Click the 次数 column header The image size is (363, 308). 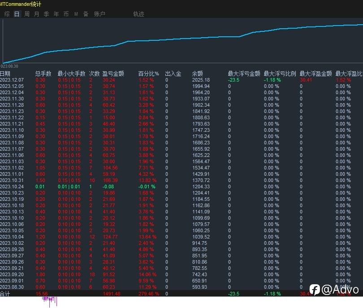[94, 74]
